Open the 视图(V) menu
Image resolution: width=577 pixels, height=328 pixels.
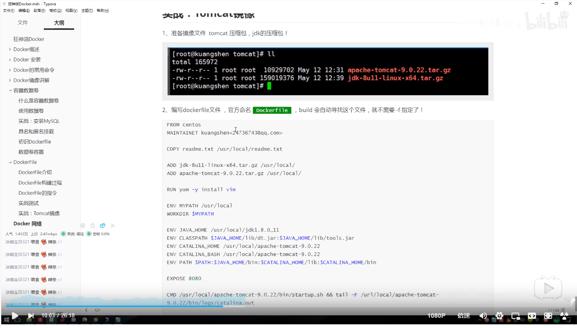[71, 11]
